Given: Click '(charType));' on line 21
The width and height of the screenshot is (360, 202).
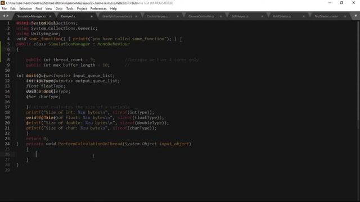Looking at the screenshot, I should tap(142, 128).
